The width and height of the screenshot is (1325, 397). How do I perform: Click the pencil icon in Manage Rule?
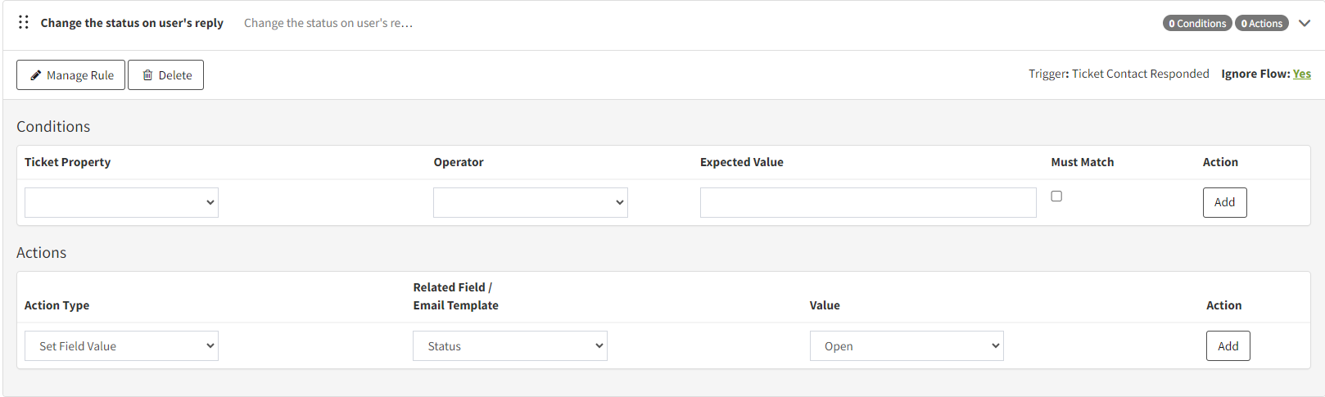pyautogui.click(x=36, y=75)
